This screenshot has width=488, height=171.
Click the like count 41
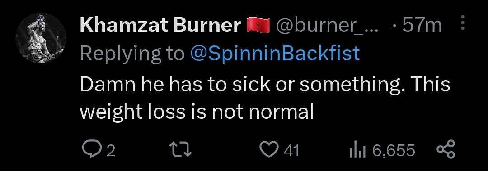click(x=292, y=151)
